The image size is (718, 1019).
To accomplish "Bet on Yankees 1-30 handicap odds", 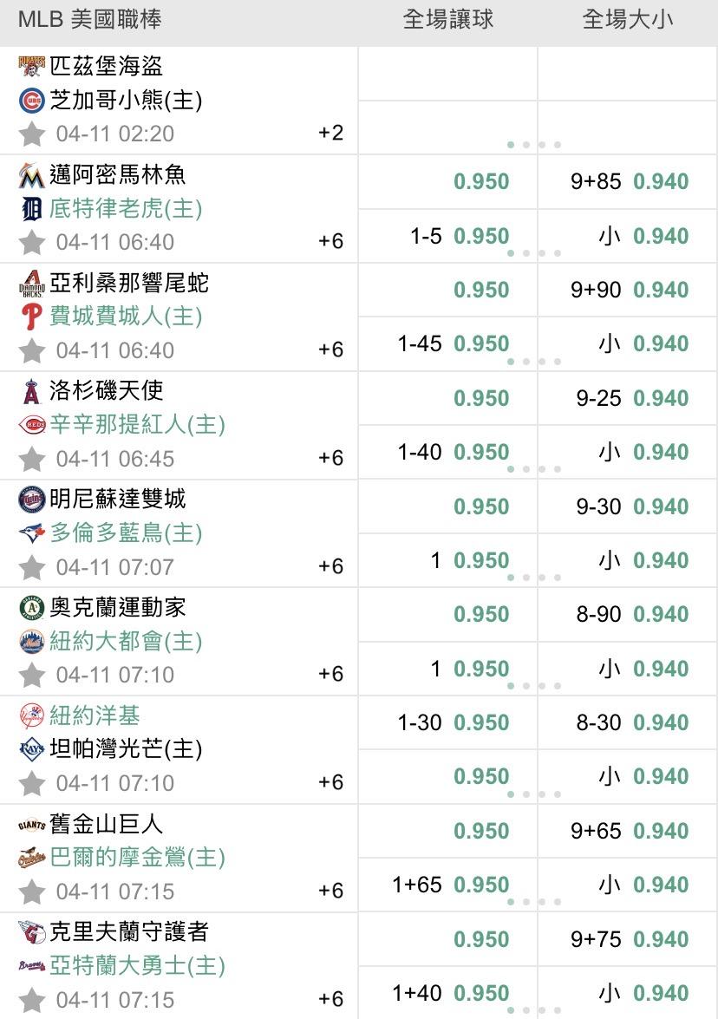I will (481, 722).
